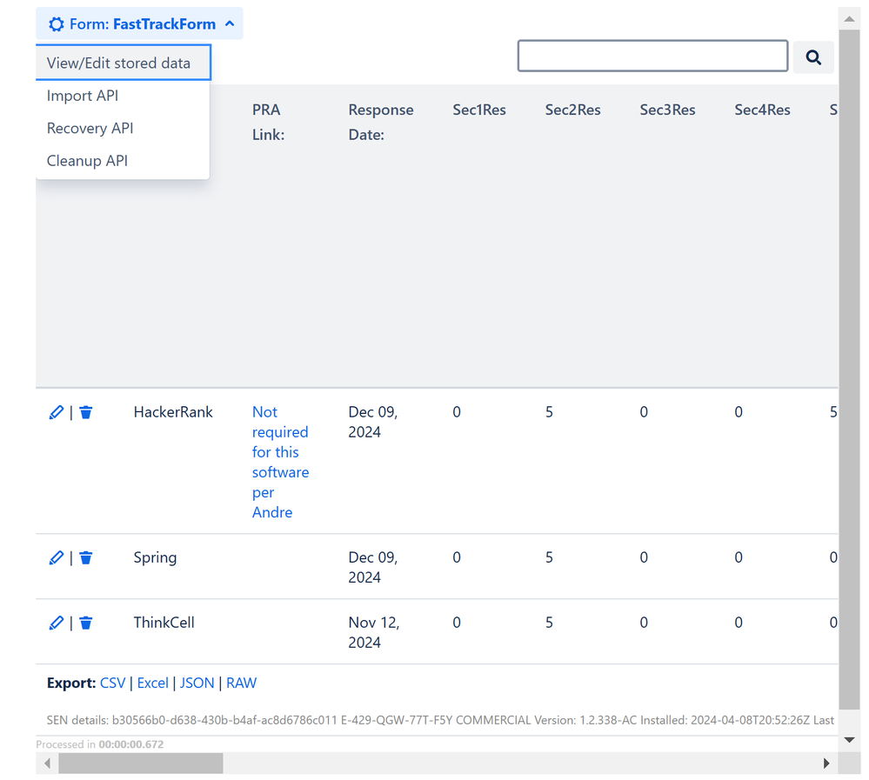Click into the search input field
869x780 pixels.
click(652, 56)
